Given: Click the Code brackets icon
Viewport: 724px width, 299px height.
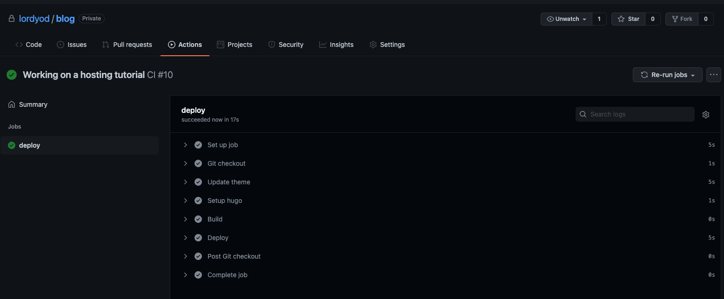Looking at the screenshot, I should click(18, 44).
